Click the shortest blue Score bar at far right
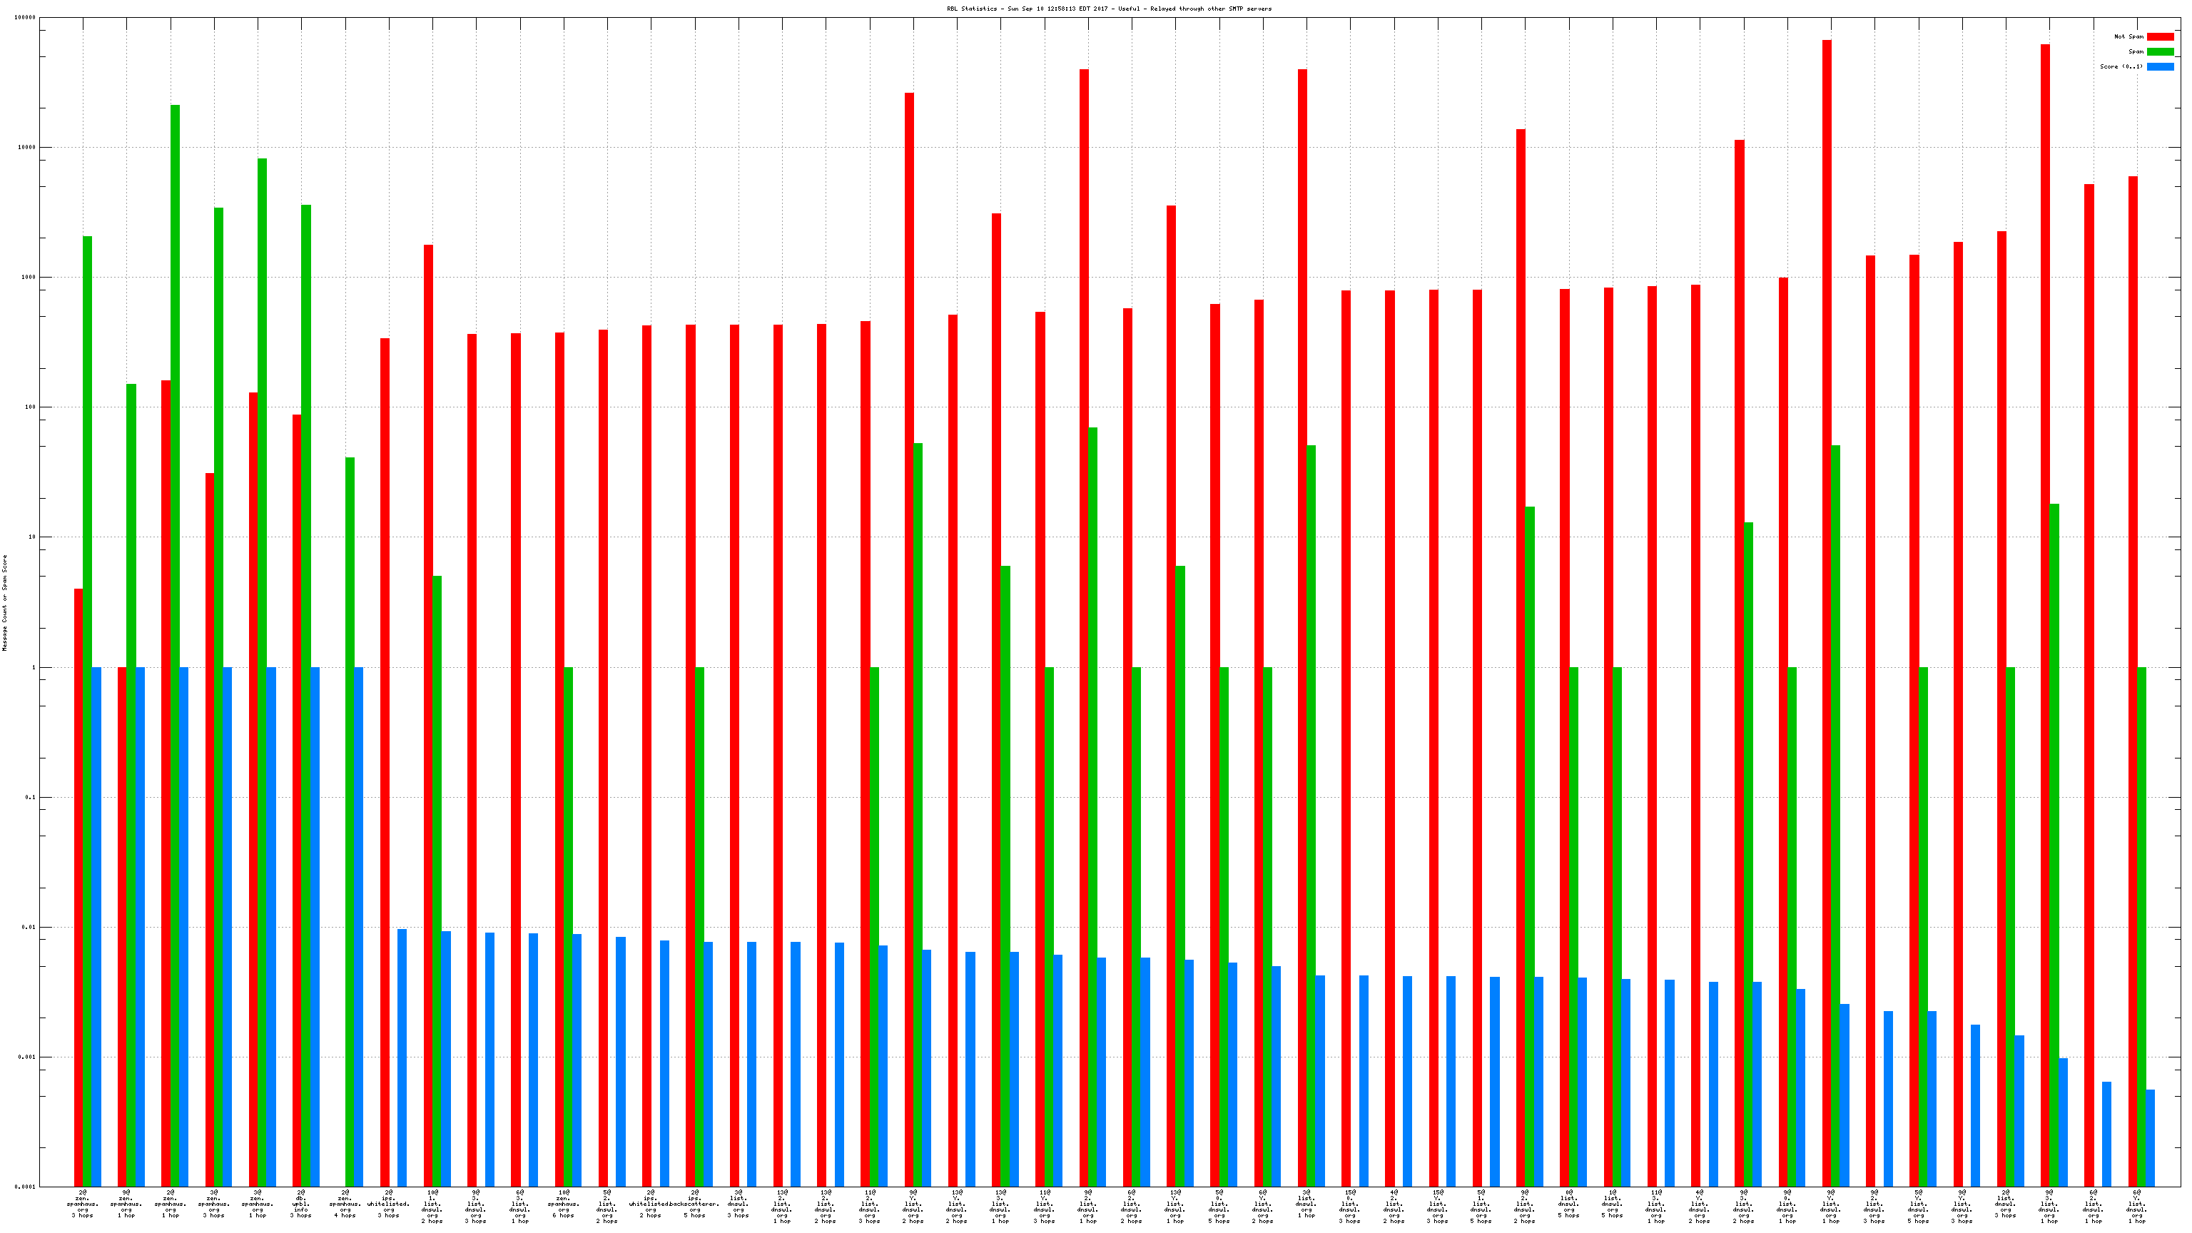The width and height of the screenshot is (2192, 1233). [2151, 1137]
